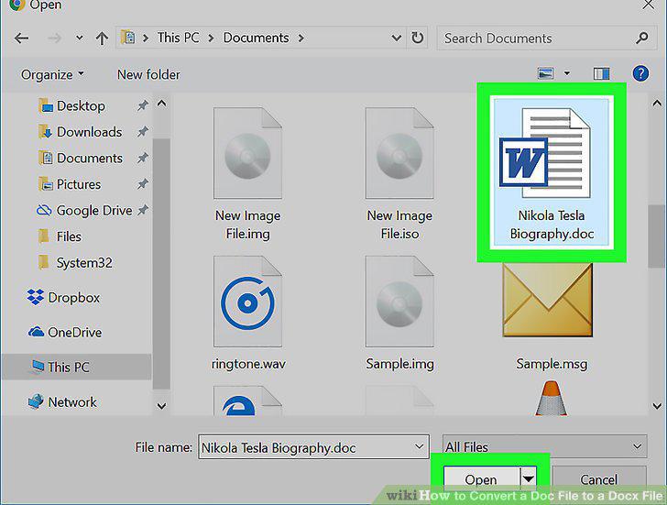Image resolution: width=667 pixels, height=505 pixels.
Task: Click the pin icon next to Documents
Action: 143,159
